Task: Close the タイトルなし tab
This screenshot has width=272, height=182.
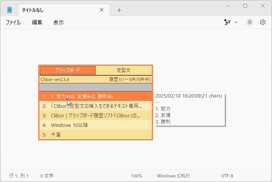Action: [x=102, y=10]
